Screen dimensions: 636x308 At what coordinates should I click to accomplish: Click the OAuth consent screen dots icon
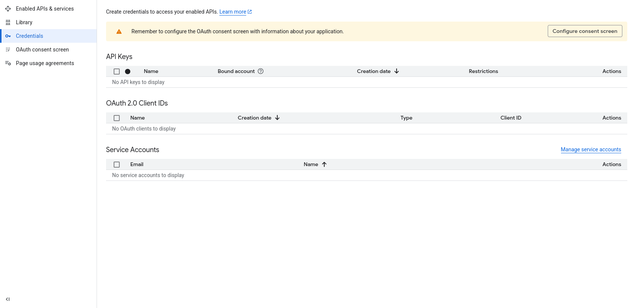coord(8,50)
